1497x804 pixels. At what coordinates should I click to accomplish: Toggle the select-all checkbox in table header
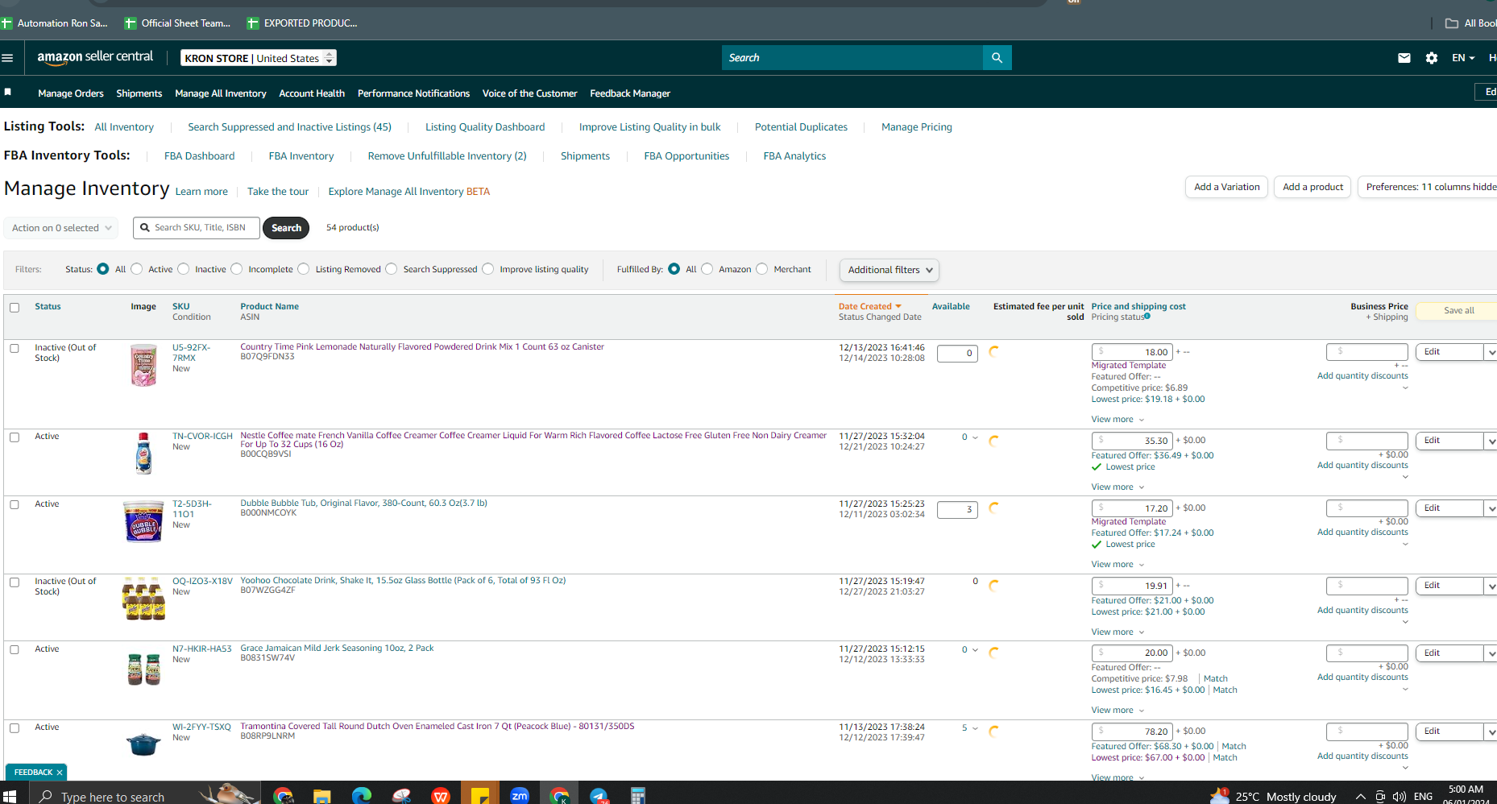(x=15, y=308)
